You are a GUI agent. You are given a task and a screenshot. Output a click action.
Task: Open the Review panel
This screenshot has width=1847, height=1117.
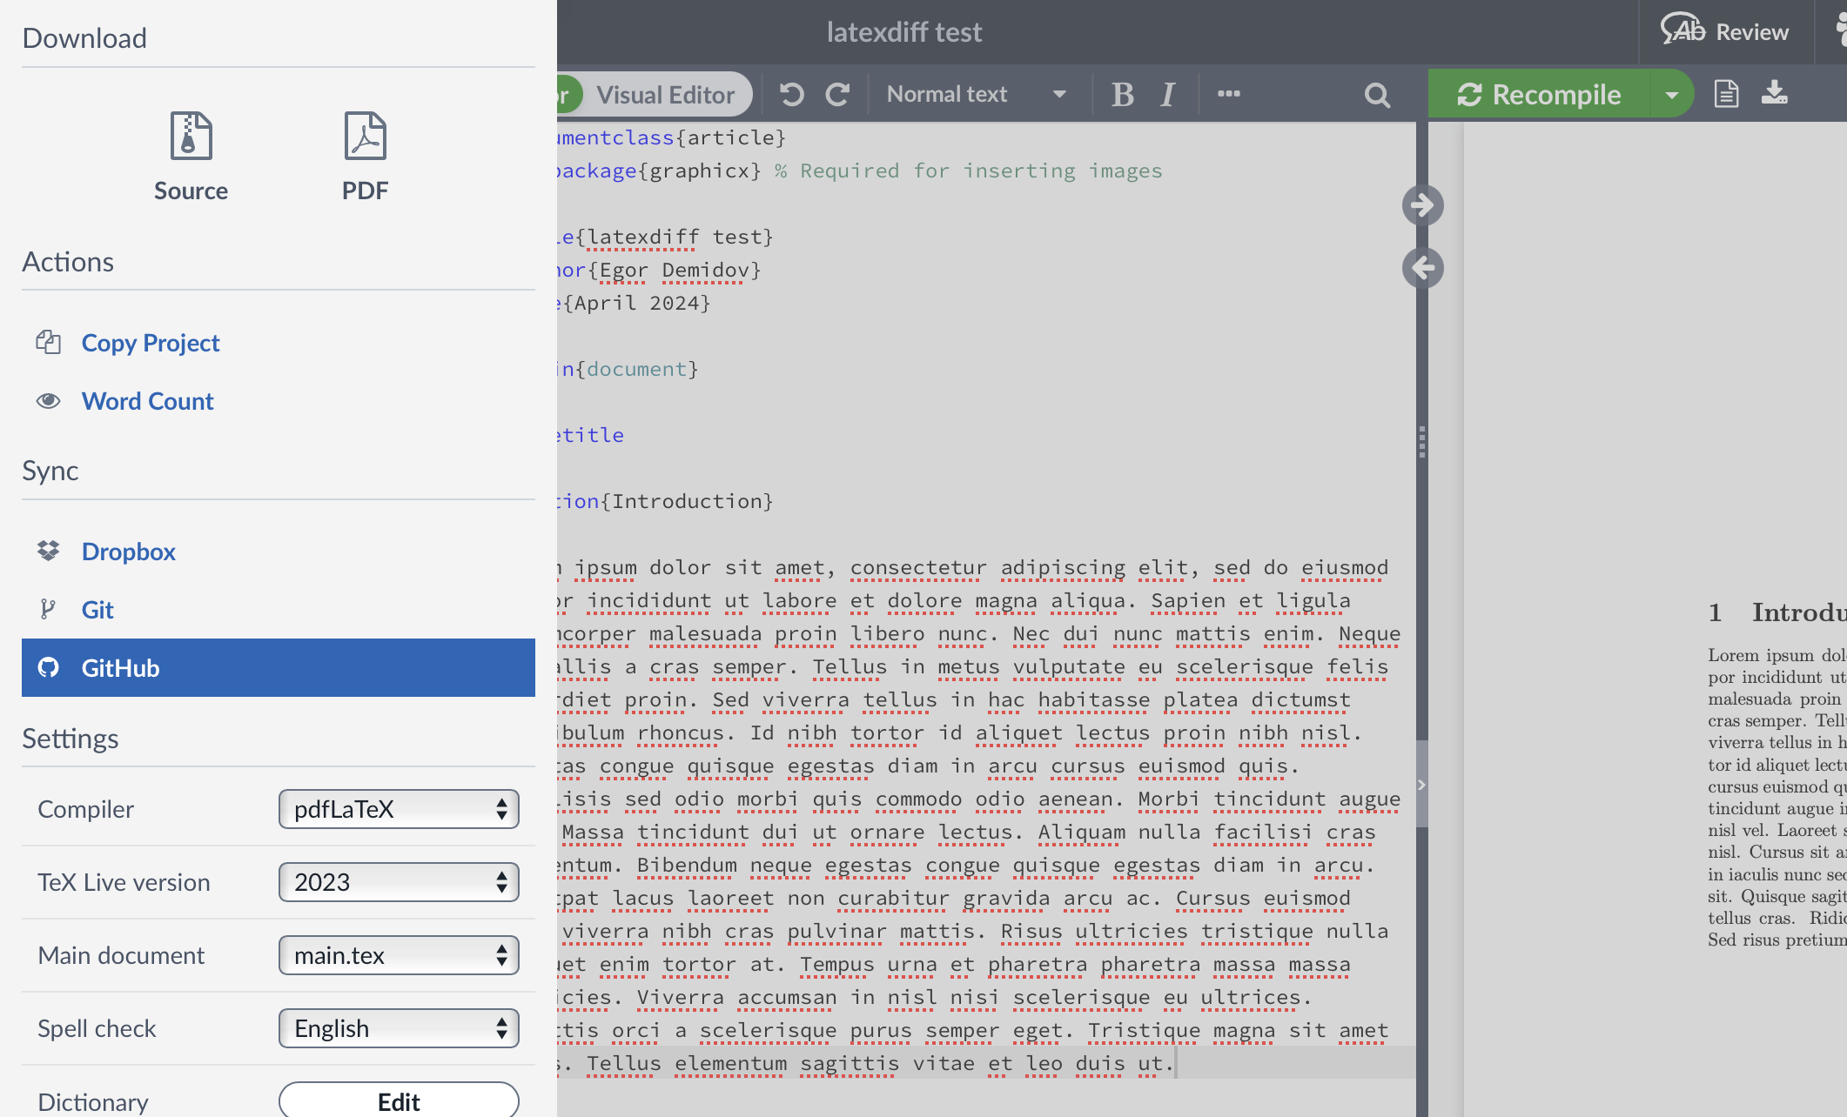(1723, 31)
